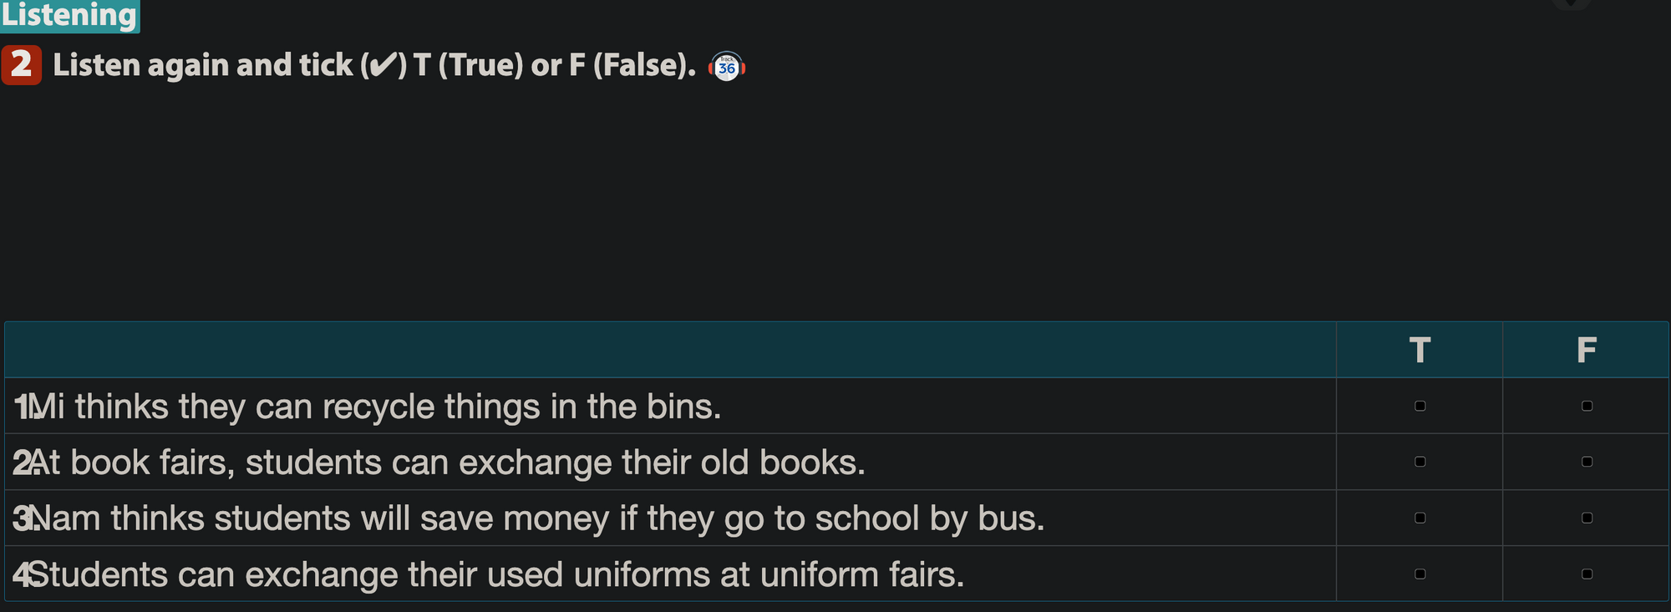This screenshot has height=612, width=1671.
Task: Check T for Nam's school bus statement
Action: pos(1420,518)
